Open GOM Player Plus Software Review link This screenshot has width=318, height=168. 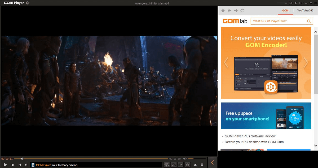(250, 136)
